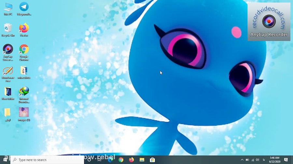Open This PC desktop icon
The image size is (293, 164).
[x=8, y=9]
